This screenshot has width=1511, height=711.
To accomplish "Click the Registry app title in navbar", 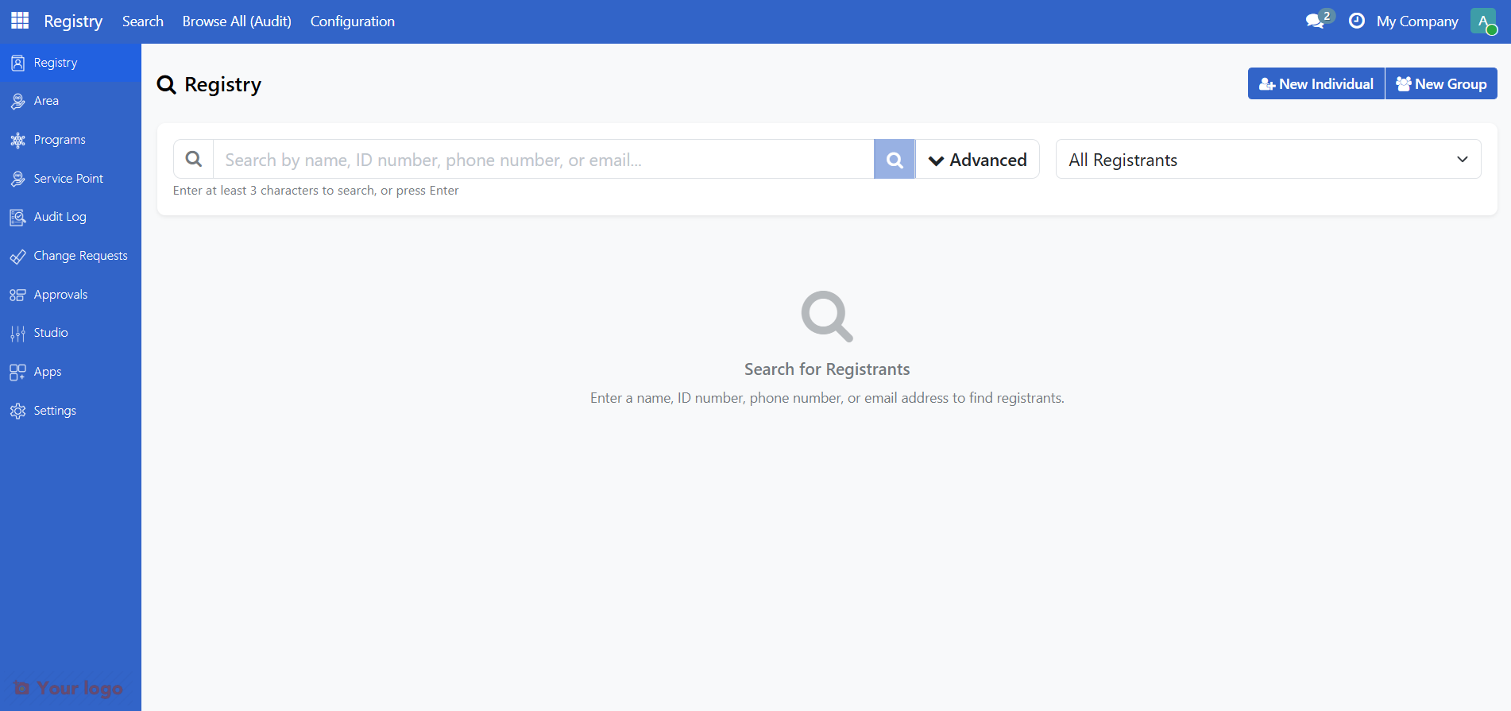I will tap(73, 21).
